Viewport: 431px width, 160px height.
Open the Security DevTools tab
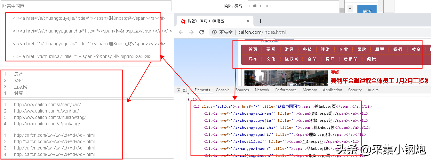pyautogui.click(x=355, y=90)
